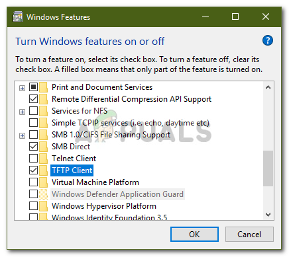Select the Telnet Client label

[x=74, y=159]
